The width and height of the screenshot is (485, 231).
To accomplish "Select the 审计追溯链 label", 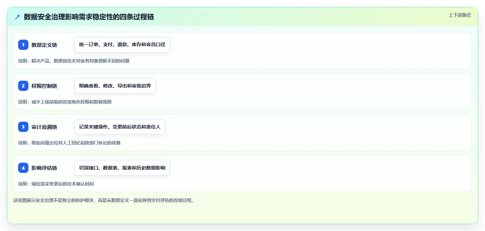I will pyautogui.click(x=44, y=127).
